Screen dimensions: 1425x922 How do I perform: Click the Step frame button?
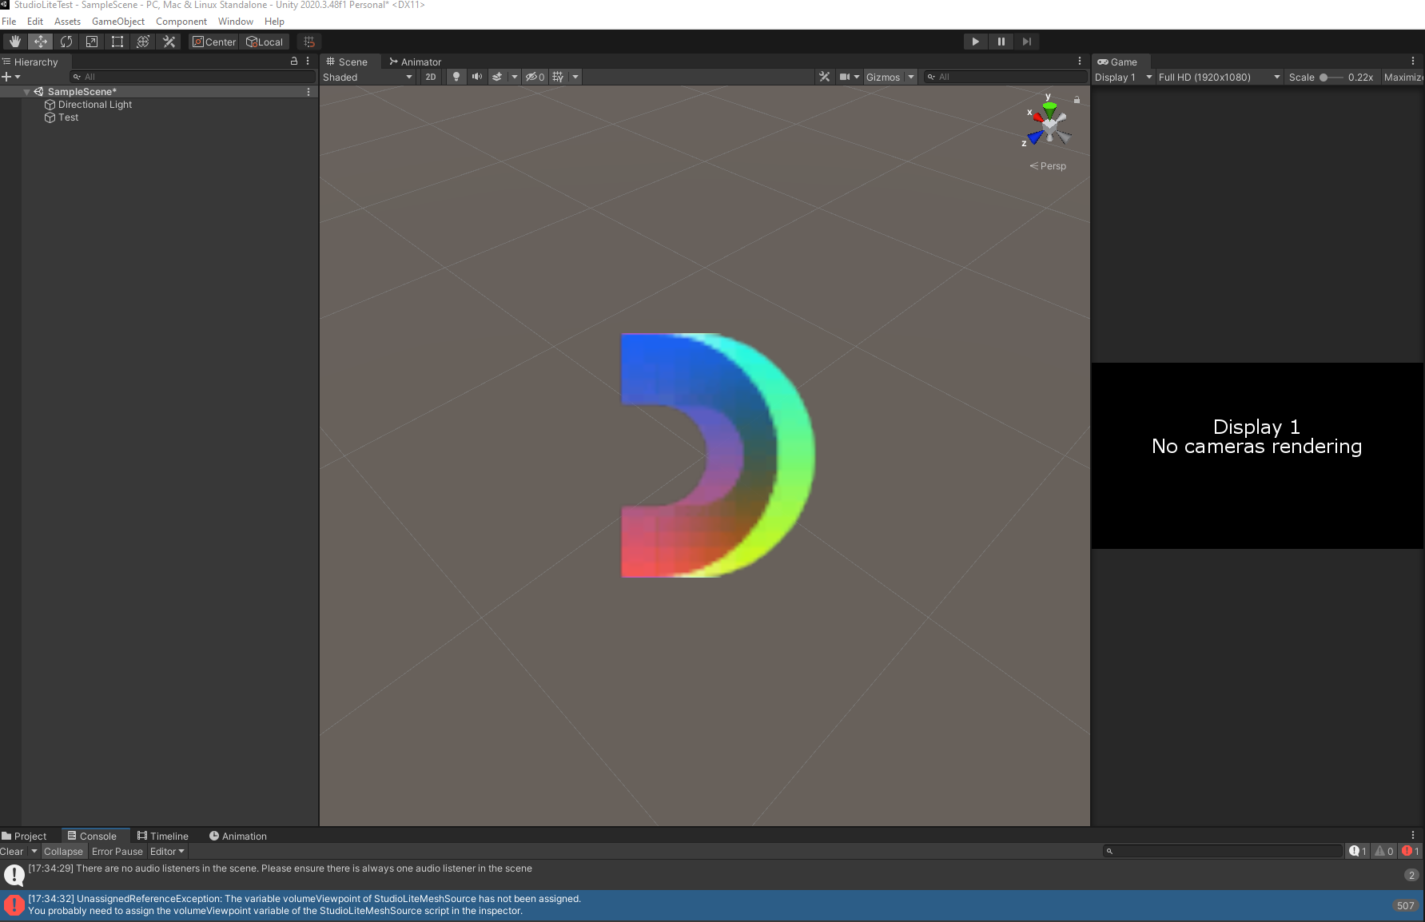tap(1027, 42)
